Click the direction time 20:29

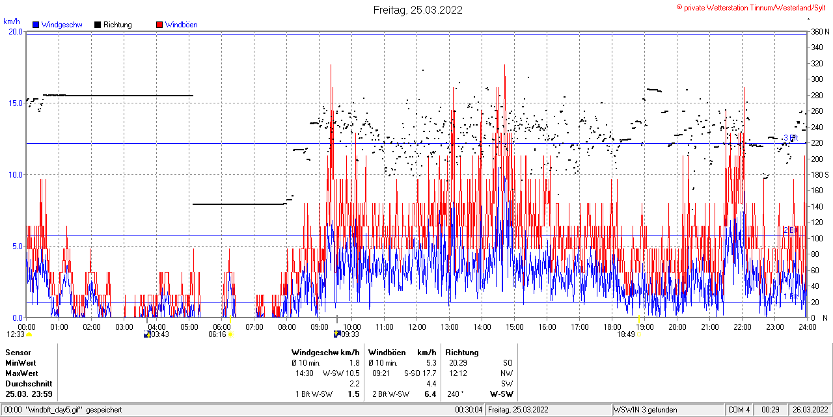pyautogui.click(x=457, y=363)
